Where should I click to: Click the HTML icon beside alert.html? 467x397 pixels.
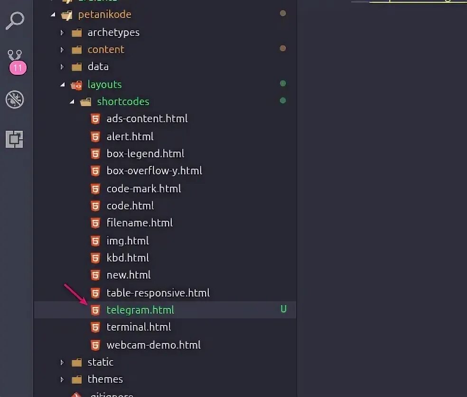(95, 137)
